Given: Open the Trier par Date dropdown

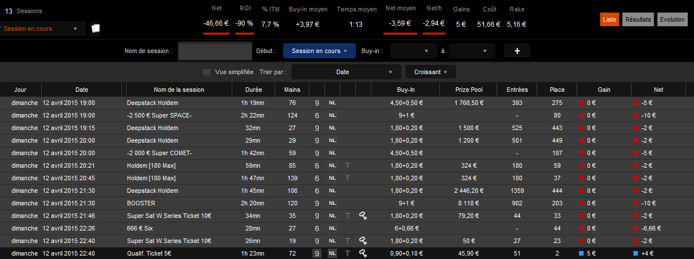Looking at the screenshot, I should 346,72.
